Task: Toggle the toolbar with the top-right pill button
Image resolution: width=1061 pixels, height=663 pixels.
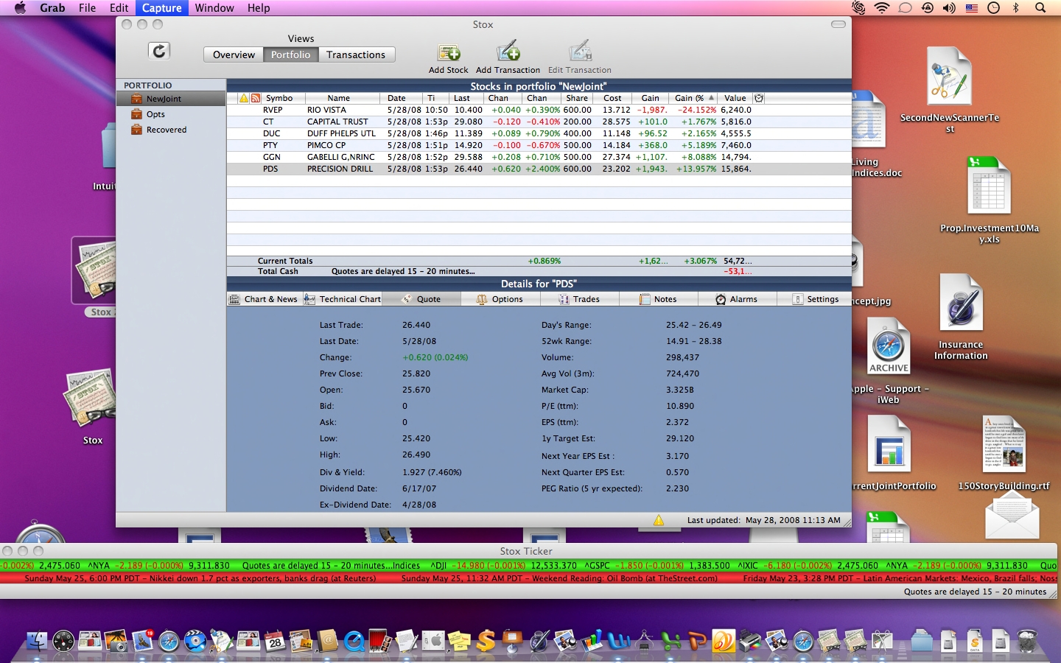Action: click(x=838, y=24)
